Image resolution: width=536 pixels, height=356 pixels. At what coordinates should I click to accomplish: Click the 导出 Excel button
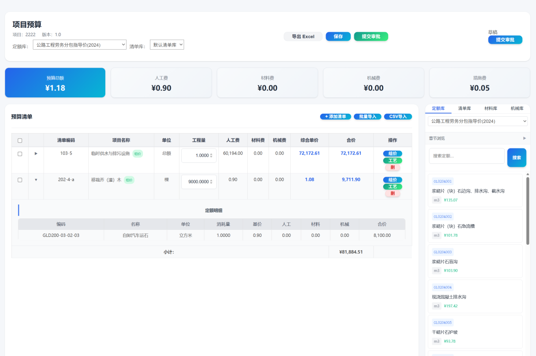click(x=303, y=36)
